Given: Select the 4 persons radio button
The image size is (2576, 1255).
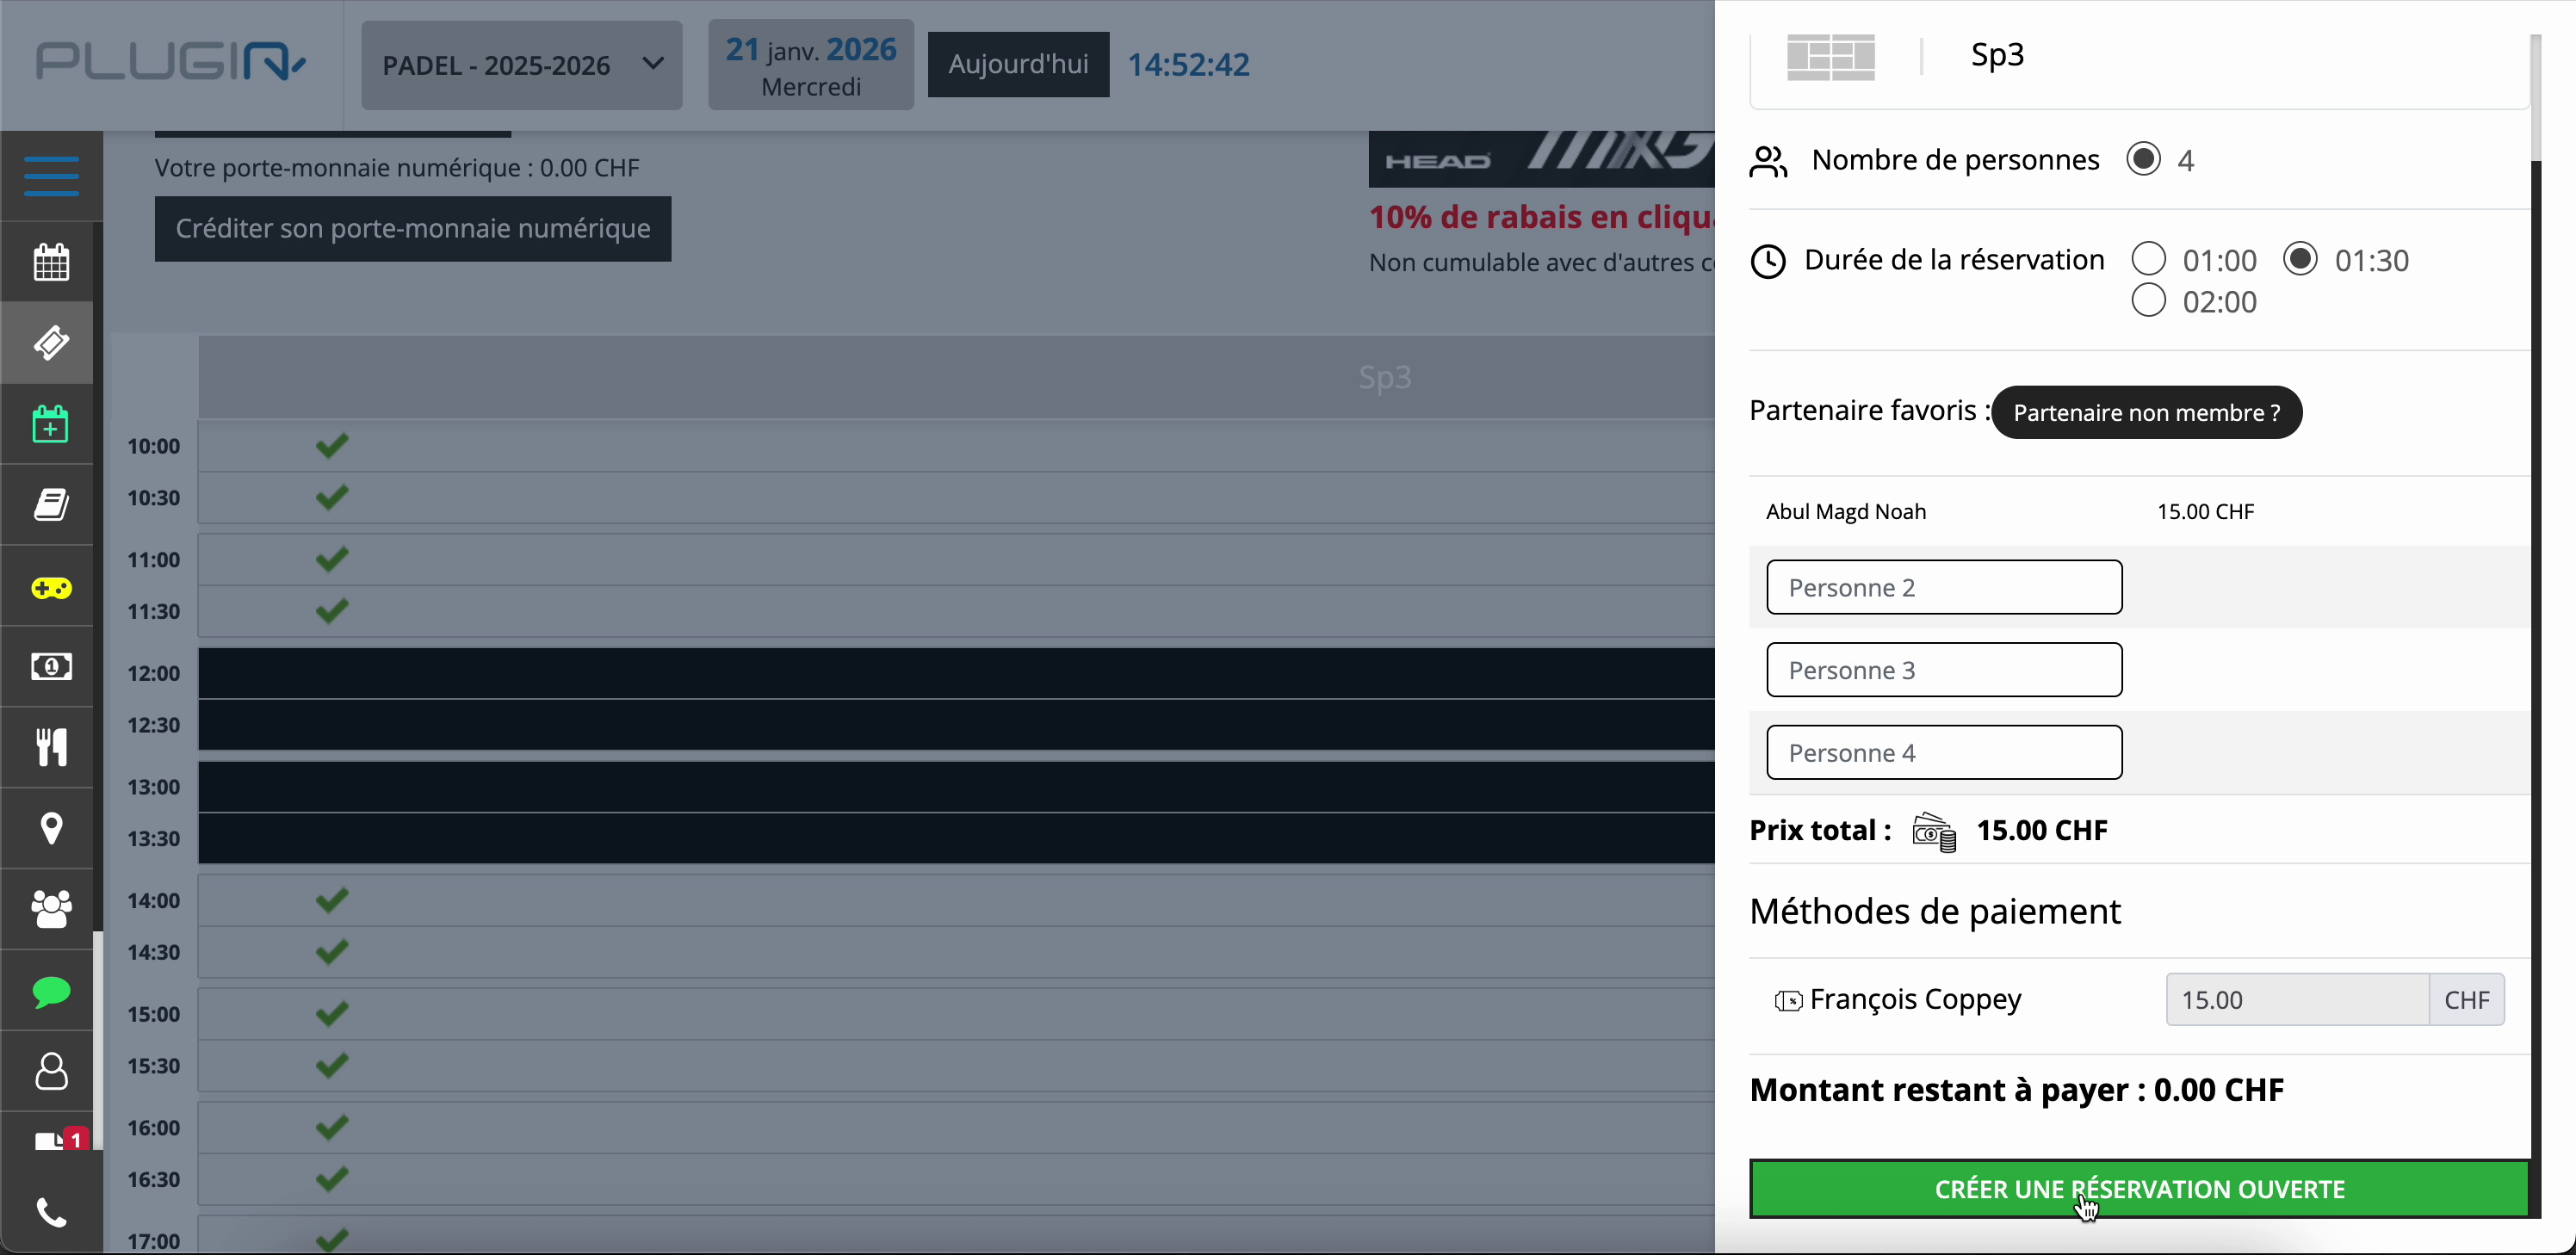Looking at the screenshot, I should pyautogui.click(x=2144, y=159).
